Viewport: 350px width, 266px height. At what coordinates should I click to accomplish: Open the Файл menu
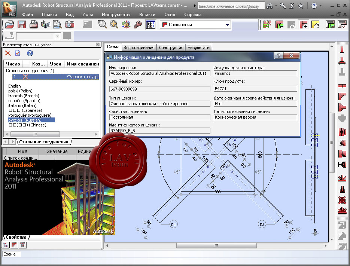point(27,15)
